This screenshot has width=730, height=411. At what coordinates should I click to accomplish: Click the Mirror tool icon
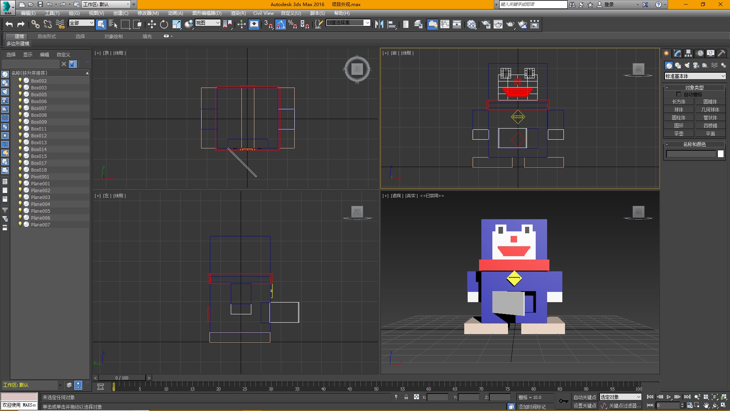[379, 24]
